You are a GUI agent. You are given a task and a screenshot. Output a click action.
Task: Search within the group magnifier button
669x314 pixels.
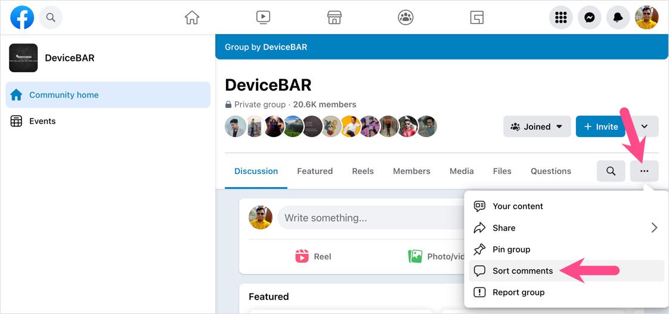coord(611,171)
